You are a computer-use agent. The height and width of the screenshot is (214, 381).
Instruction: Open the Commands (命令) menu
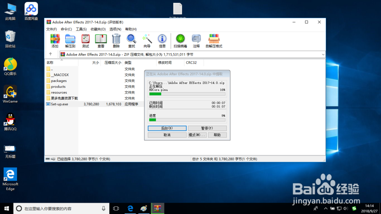coord(66,29)
